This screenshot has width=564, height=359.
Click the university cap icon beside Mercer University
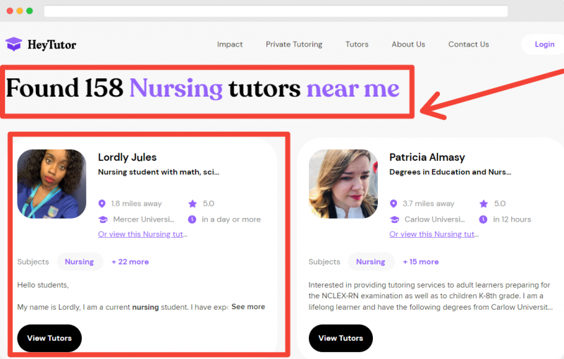coord(103,219)
